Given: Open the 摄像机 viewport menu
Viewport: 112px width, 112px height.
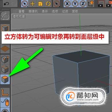Looking at the screenshot, I should pyautogui.click(x=33, y=11).
